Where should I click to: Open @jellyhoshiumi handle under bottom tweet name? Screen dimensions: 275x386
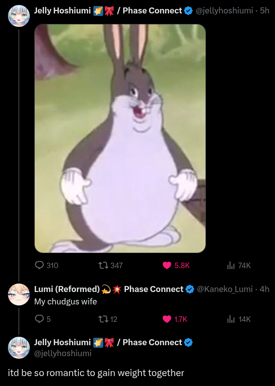coord(63,353)
